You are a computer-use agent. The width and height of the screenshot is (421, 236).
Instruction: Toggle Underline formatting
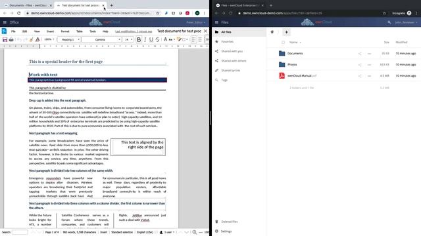(x=151, y=39)
